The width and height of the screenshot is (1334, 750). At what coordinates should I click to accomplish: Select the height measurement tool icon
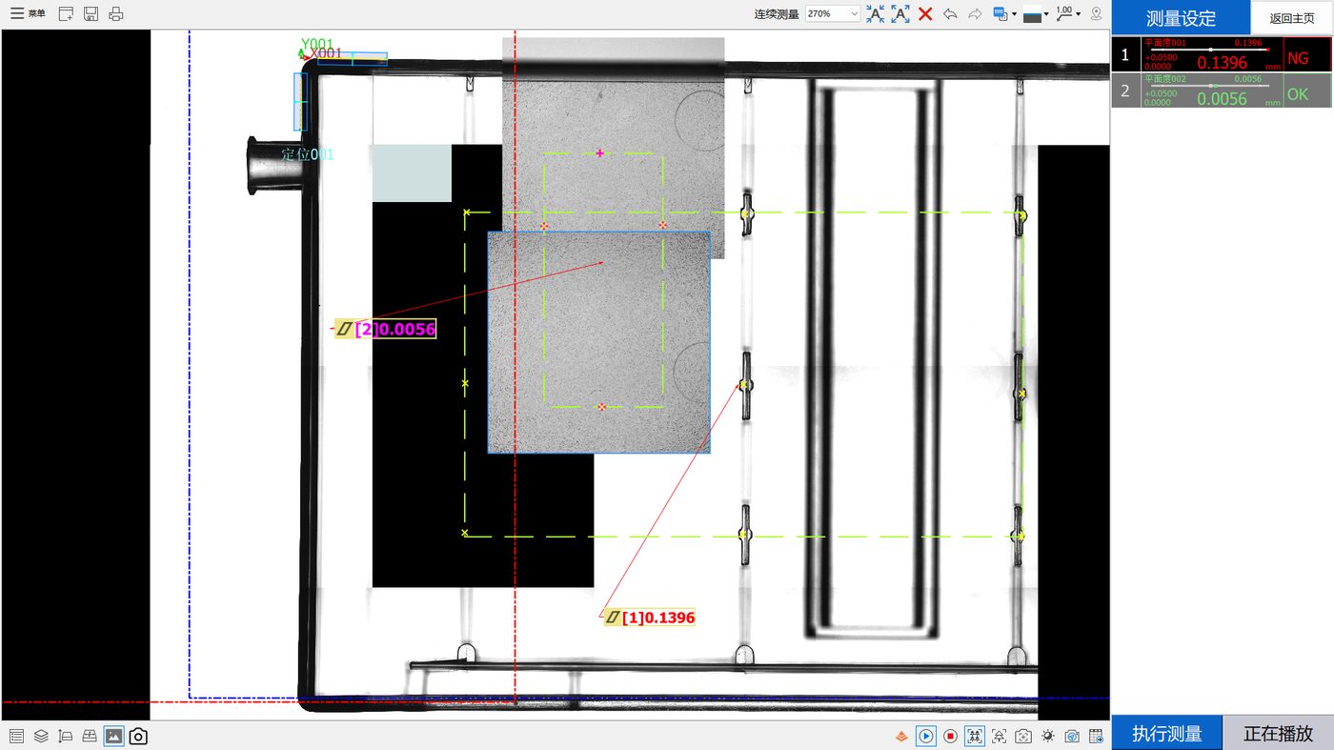(66, 736)
